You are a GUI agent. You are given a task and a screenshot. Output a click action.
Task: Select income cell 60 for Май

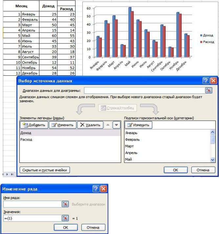coord(48,36)
